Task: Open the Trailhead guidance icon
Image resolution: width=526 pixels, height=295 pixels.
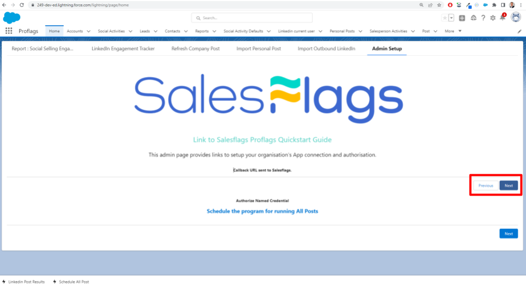Action: click(473, 18)
